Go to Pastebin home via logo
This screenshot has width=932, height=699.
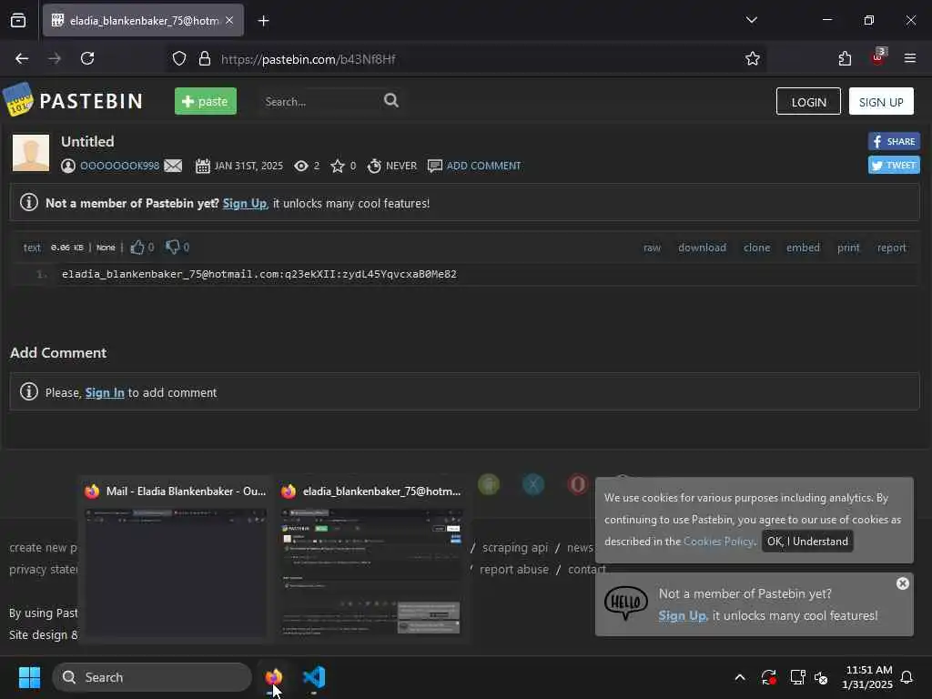73,100
